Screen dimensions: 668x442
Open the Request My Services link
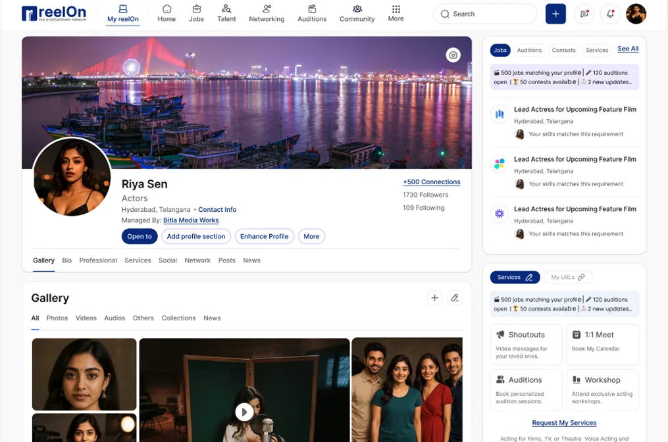pyautogui.click(x=564, y=423)
